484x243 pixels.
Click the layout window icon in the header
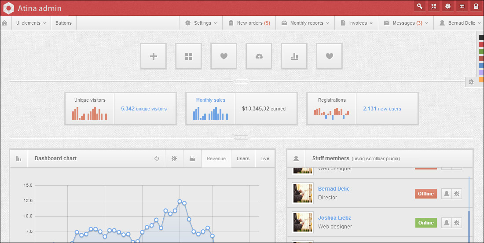462,6
